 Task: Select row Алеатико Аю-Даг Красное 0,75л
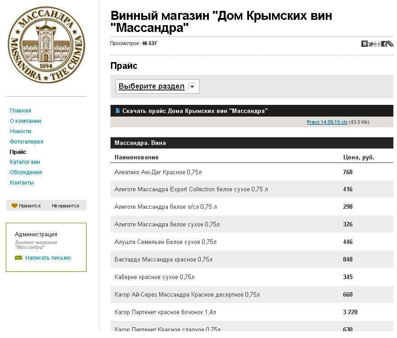(252, 172)
